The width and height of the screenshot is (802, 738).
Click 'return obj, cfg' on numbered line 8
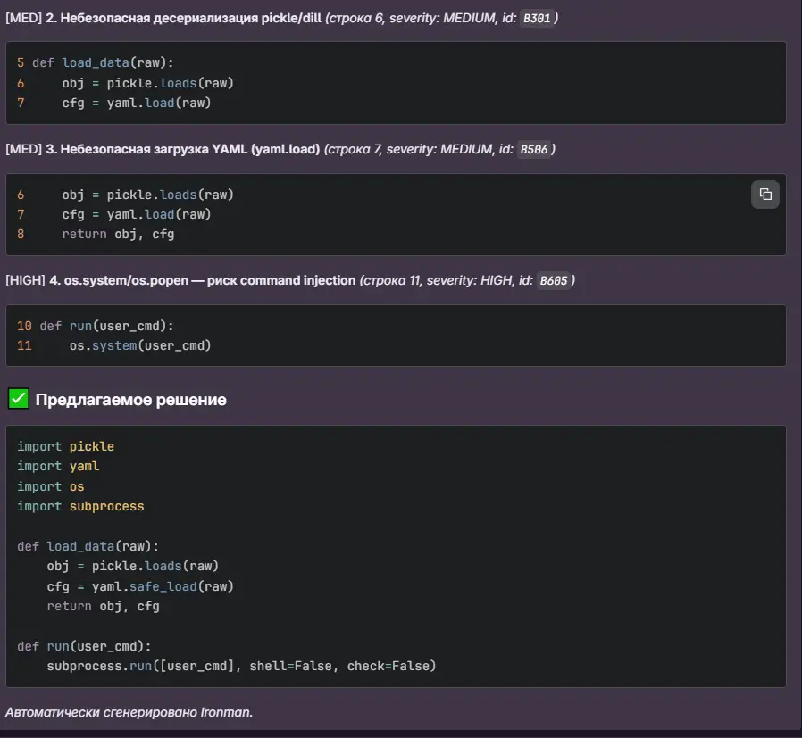(x=118, y=234)
